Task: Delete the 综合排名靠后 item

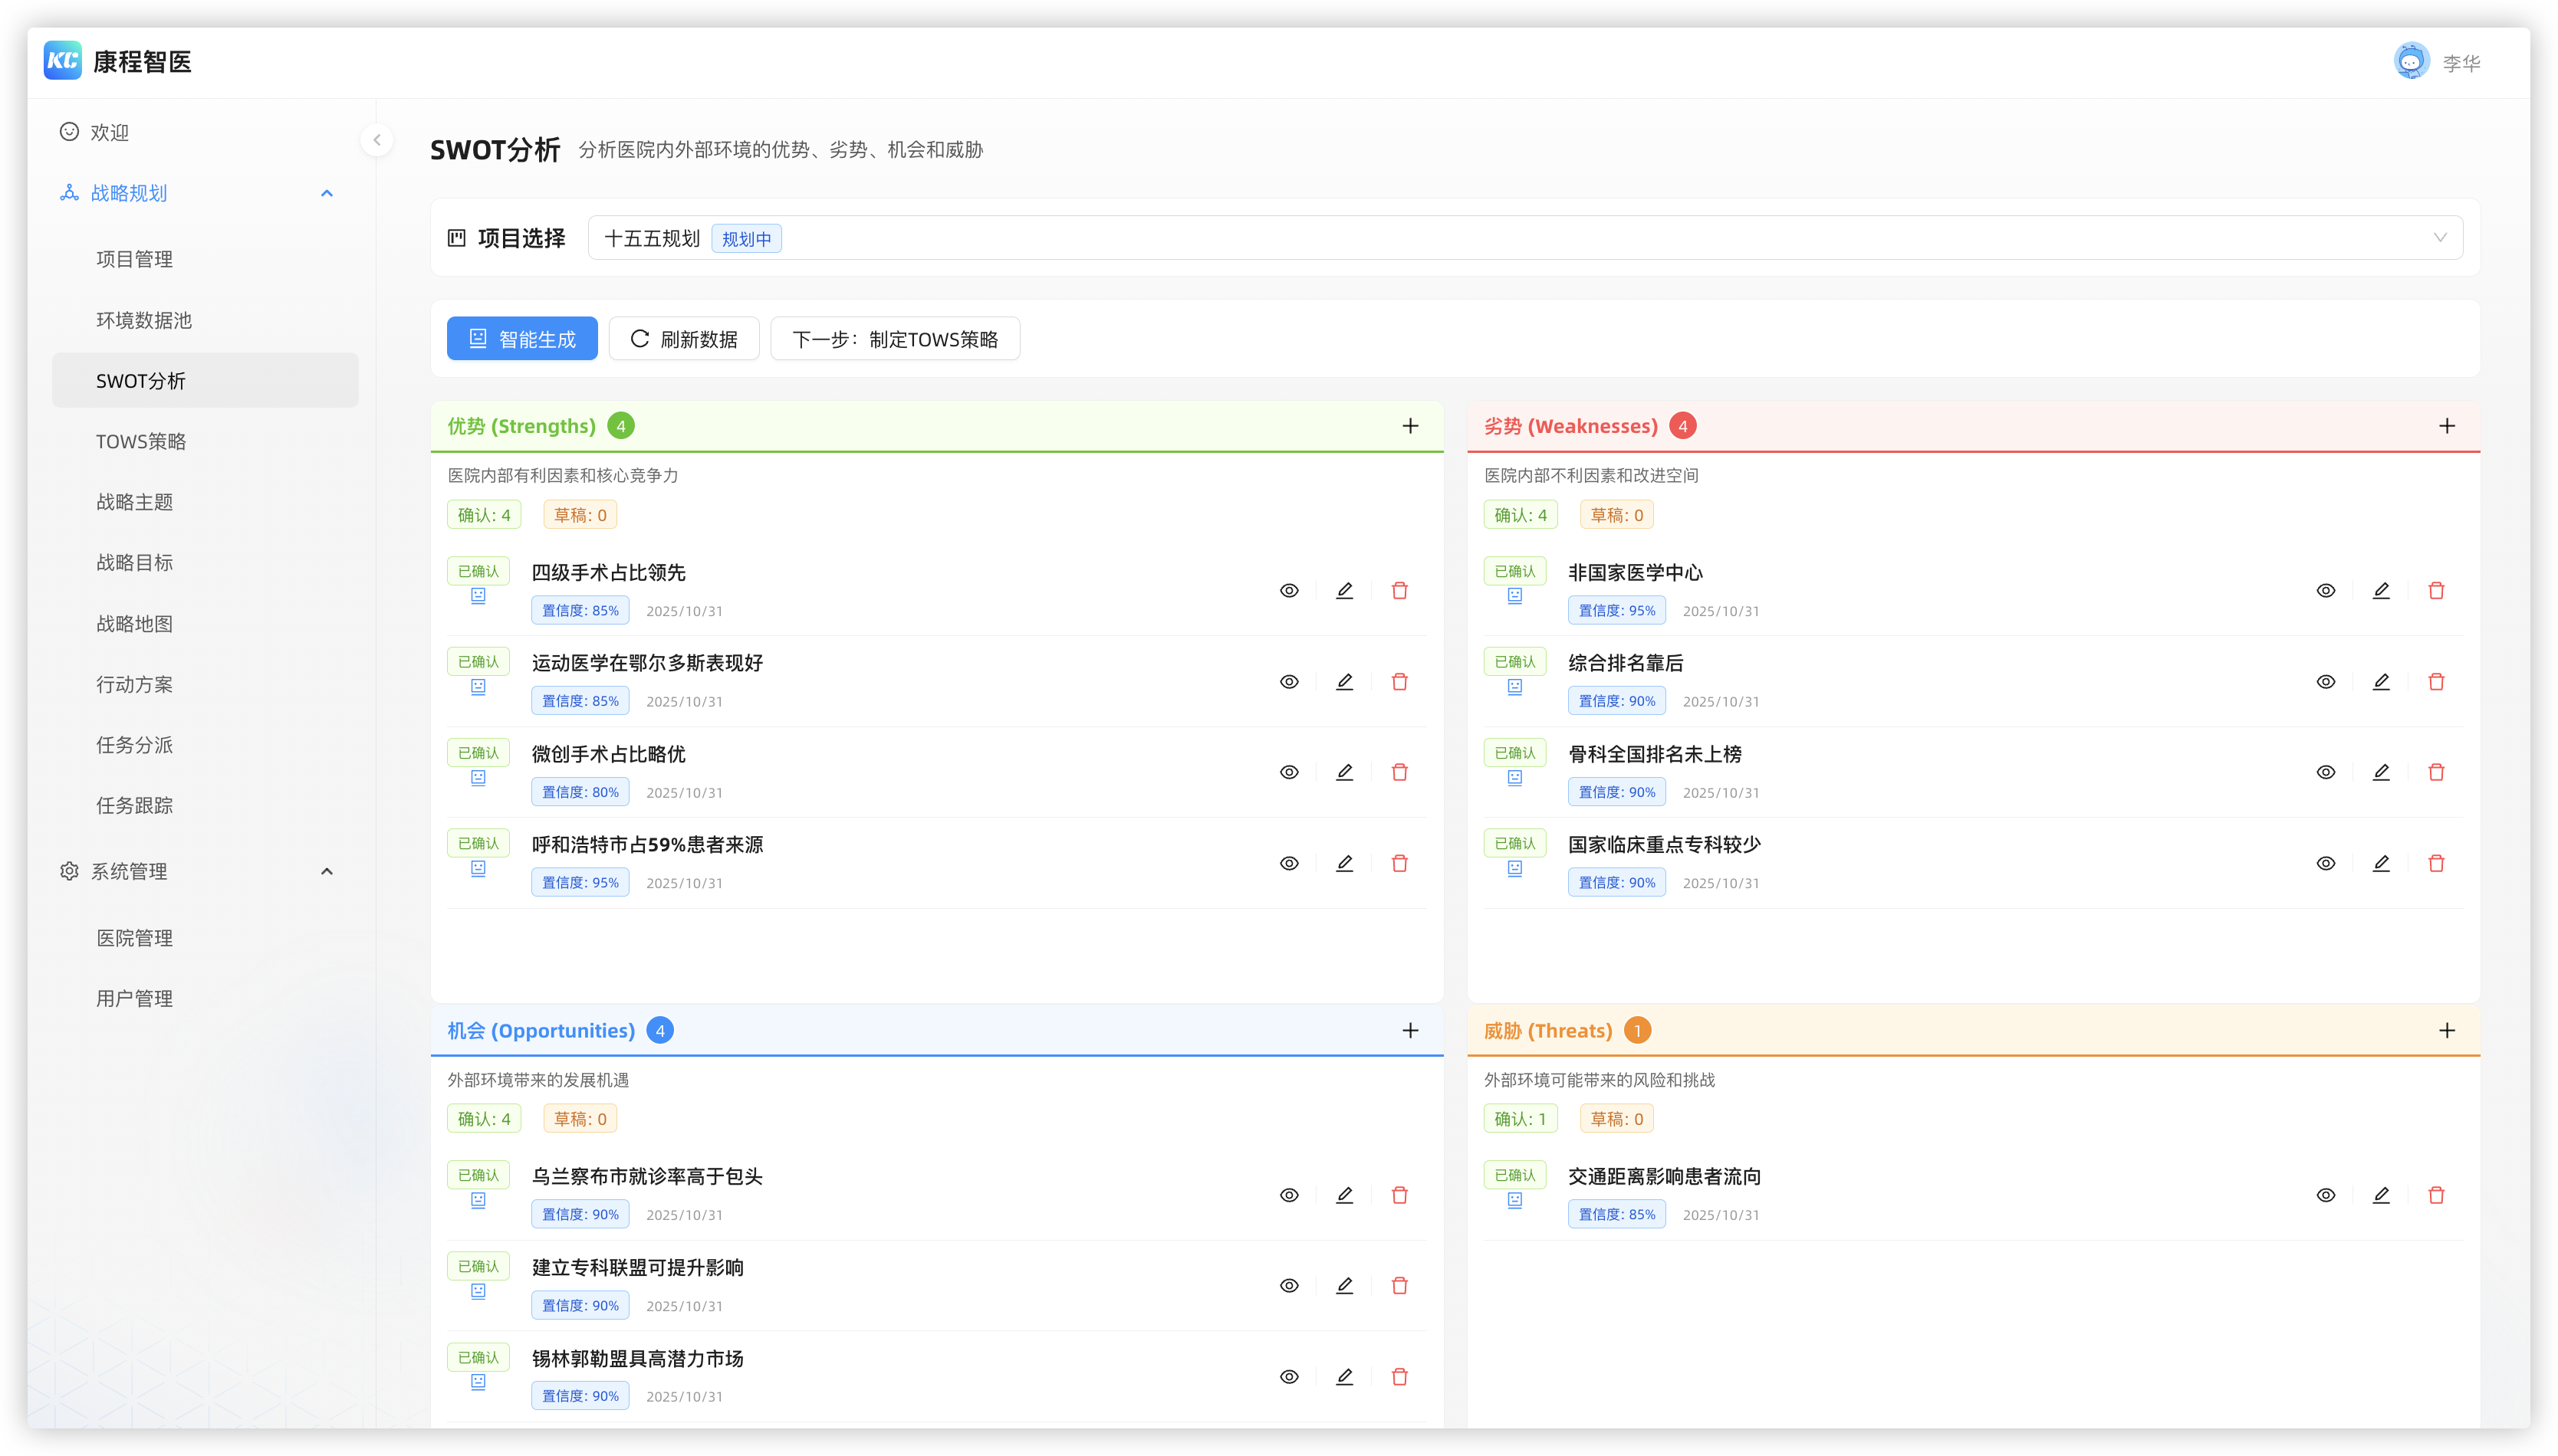Action: [2436, 682]
